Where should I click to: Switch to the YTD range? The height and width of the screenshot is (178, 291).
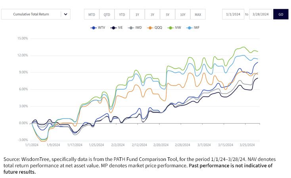point(122,14)
